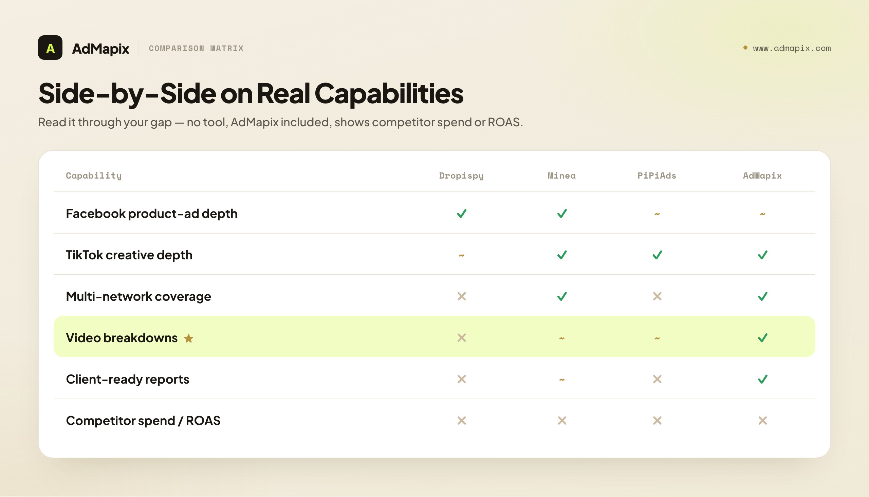Viewport: 869px width, 497px height.
Task: Click PiPiAds cross for Multi-network coverage
Action: click(657, 296)
